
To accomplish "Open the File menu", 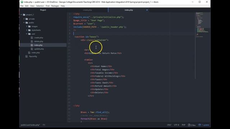I will pyautogui.click(x=22, y=6).
